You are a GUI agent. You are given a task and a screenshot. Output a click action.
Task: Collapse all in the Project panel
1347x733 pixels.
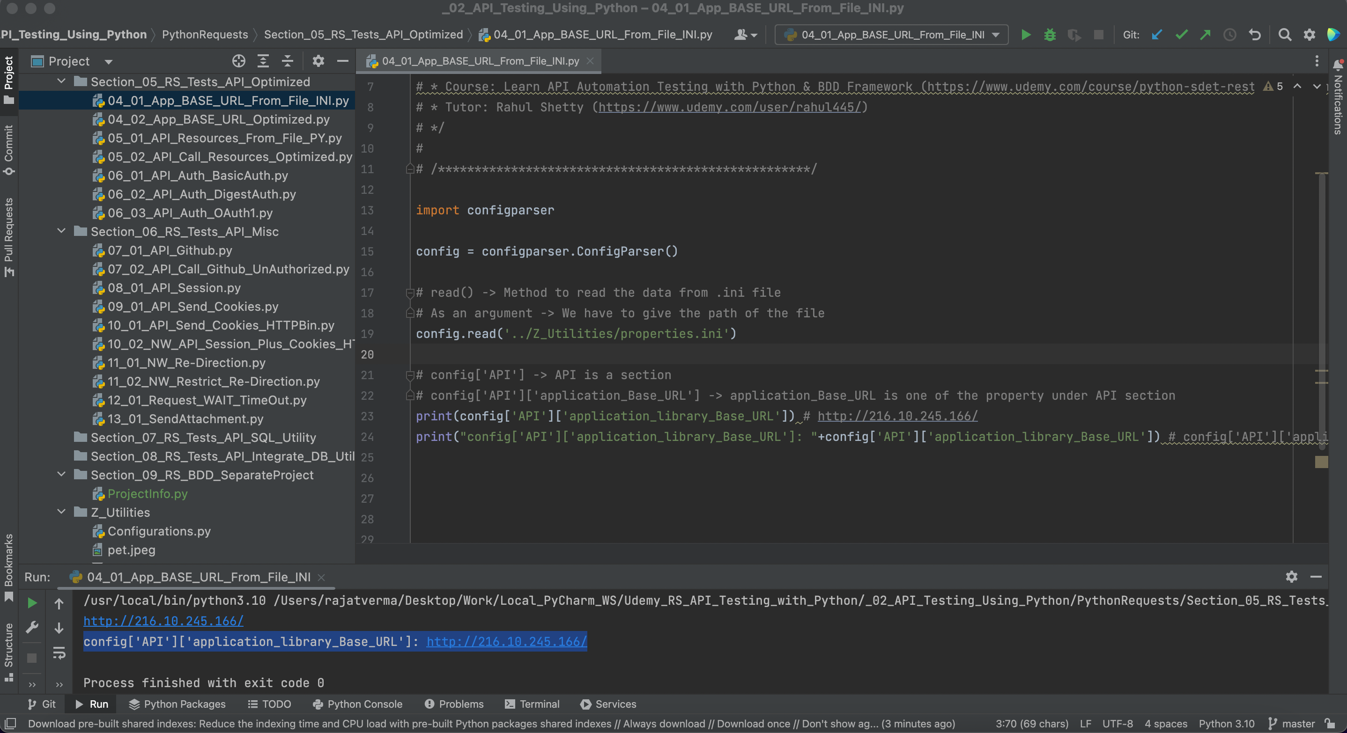(288, 61)
